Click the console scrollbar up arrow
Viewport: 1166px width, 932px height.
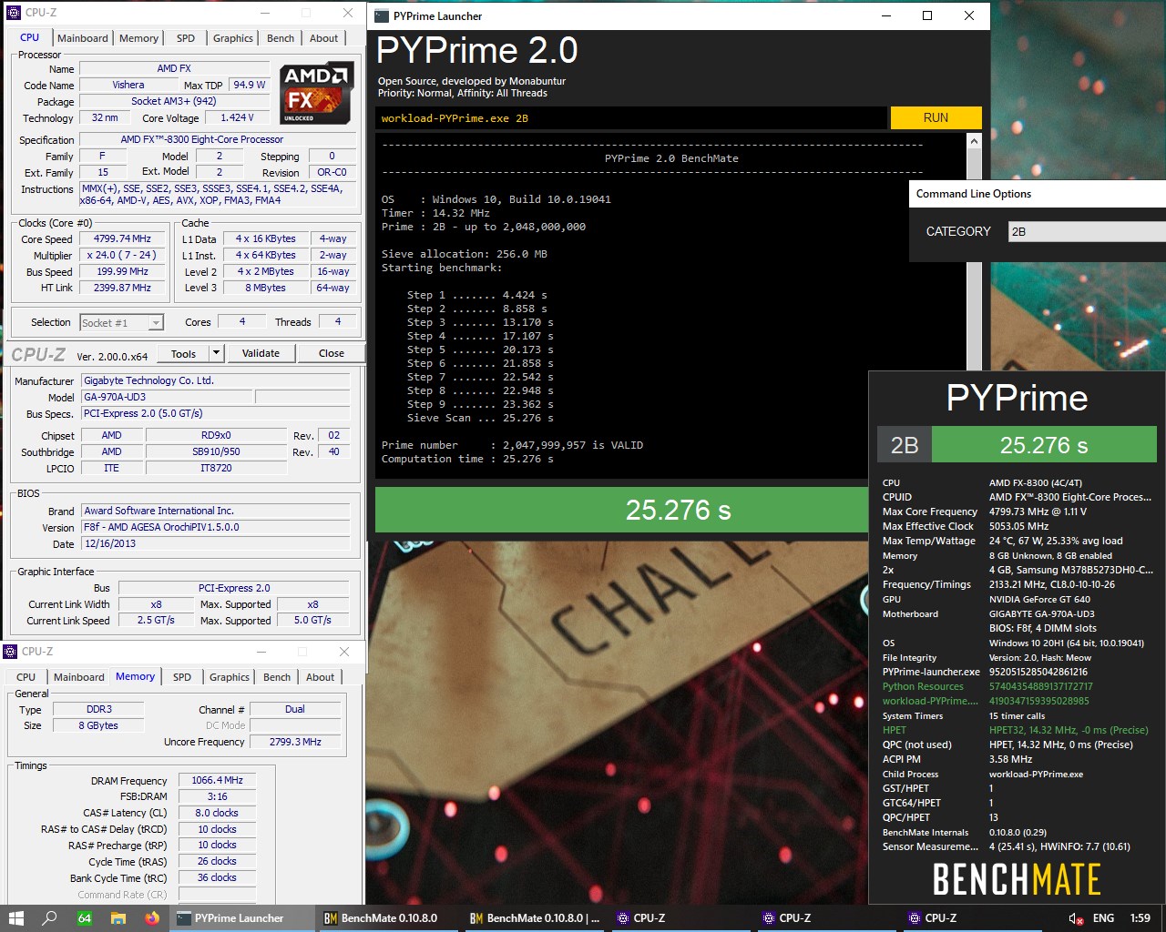[974, 141]
